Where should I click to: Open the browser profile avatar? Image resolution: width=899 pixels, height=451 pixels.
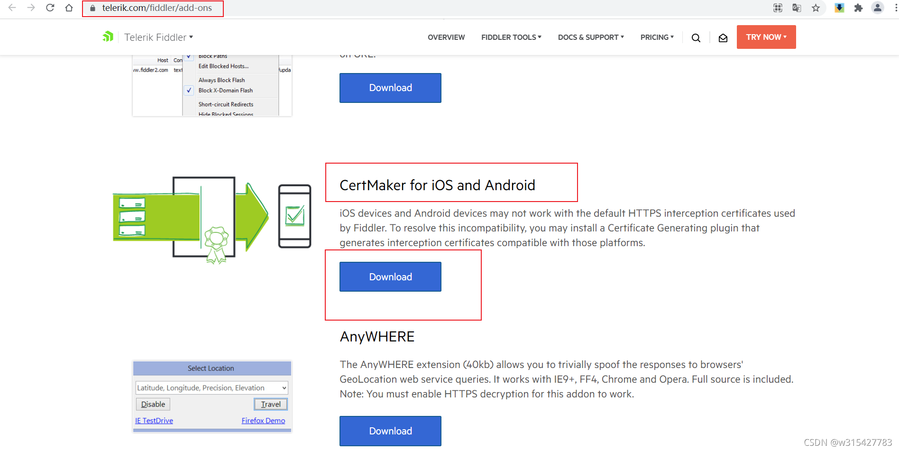pyautogui.click(x=878, y=8)
